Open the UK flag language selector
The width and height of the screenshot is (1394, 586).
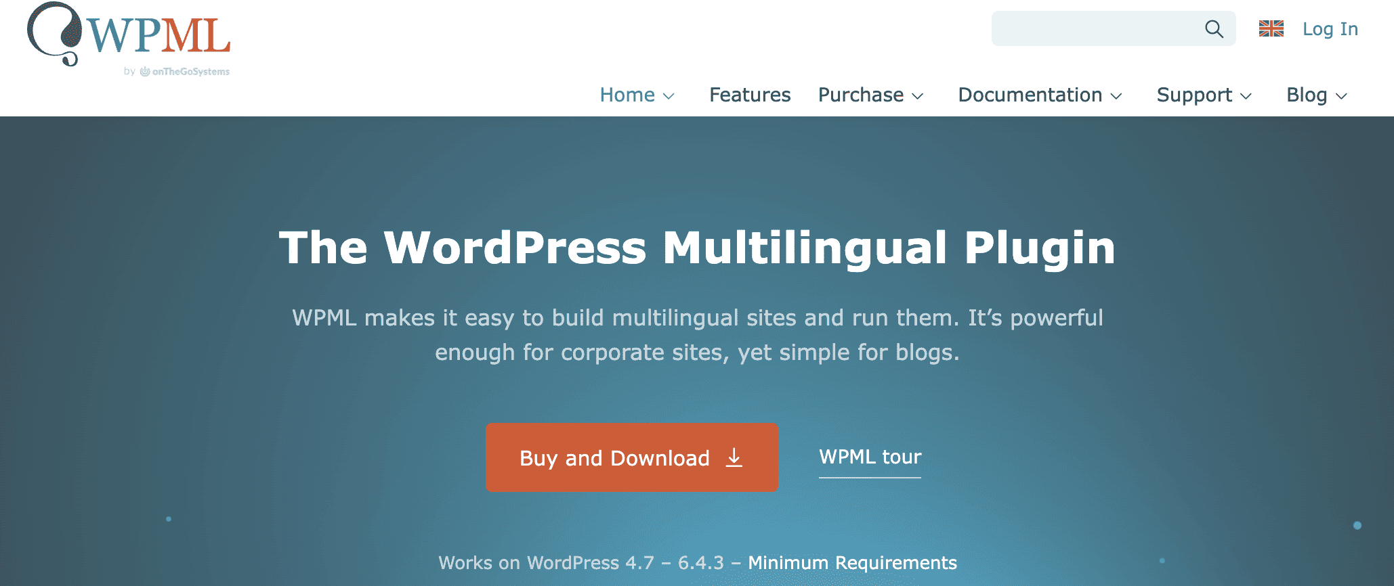(x=1271, y=28)
